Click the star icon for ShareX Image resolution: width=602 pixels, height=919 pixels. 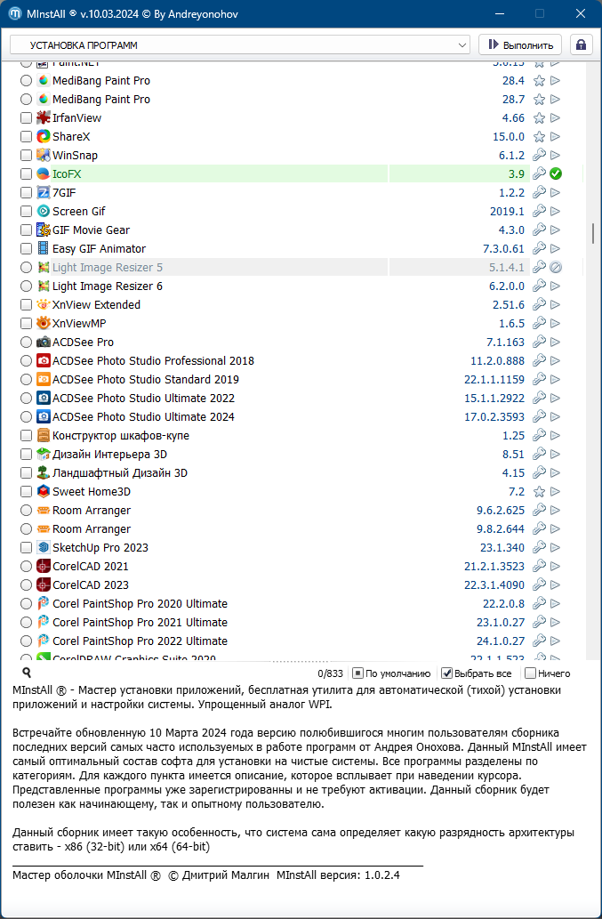(x=539, y=136)
